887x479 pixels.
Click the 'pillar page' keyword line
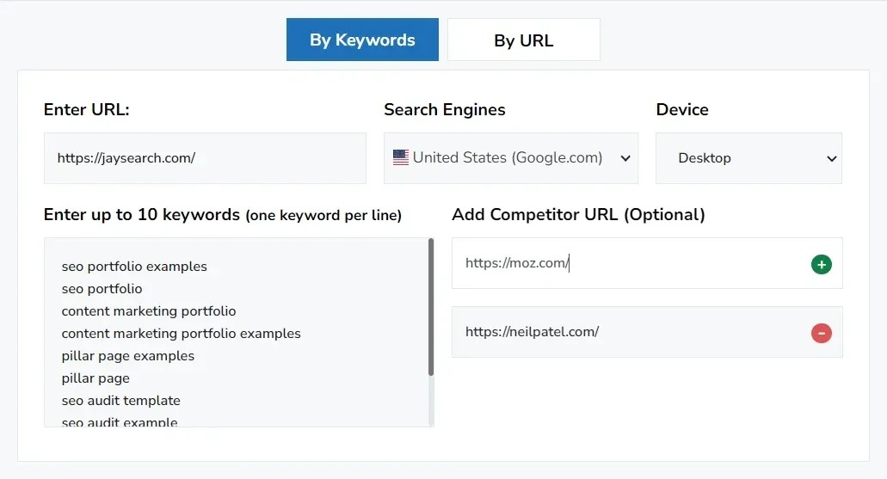[95, 378]
